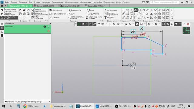Open dropdown next to zoom magnifier
Viewport: 194px width, 109px height.
point(122,24)
